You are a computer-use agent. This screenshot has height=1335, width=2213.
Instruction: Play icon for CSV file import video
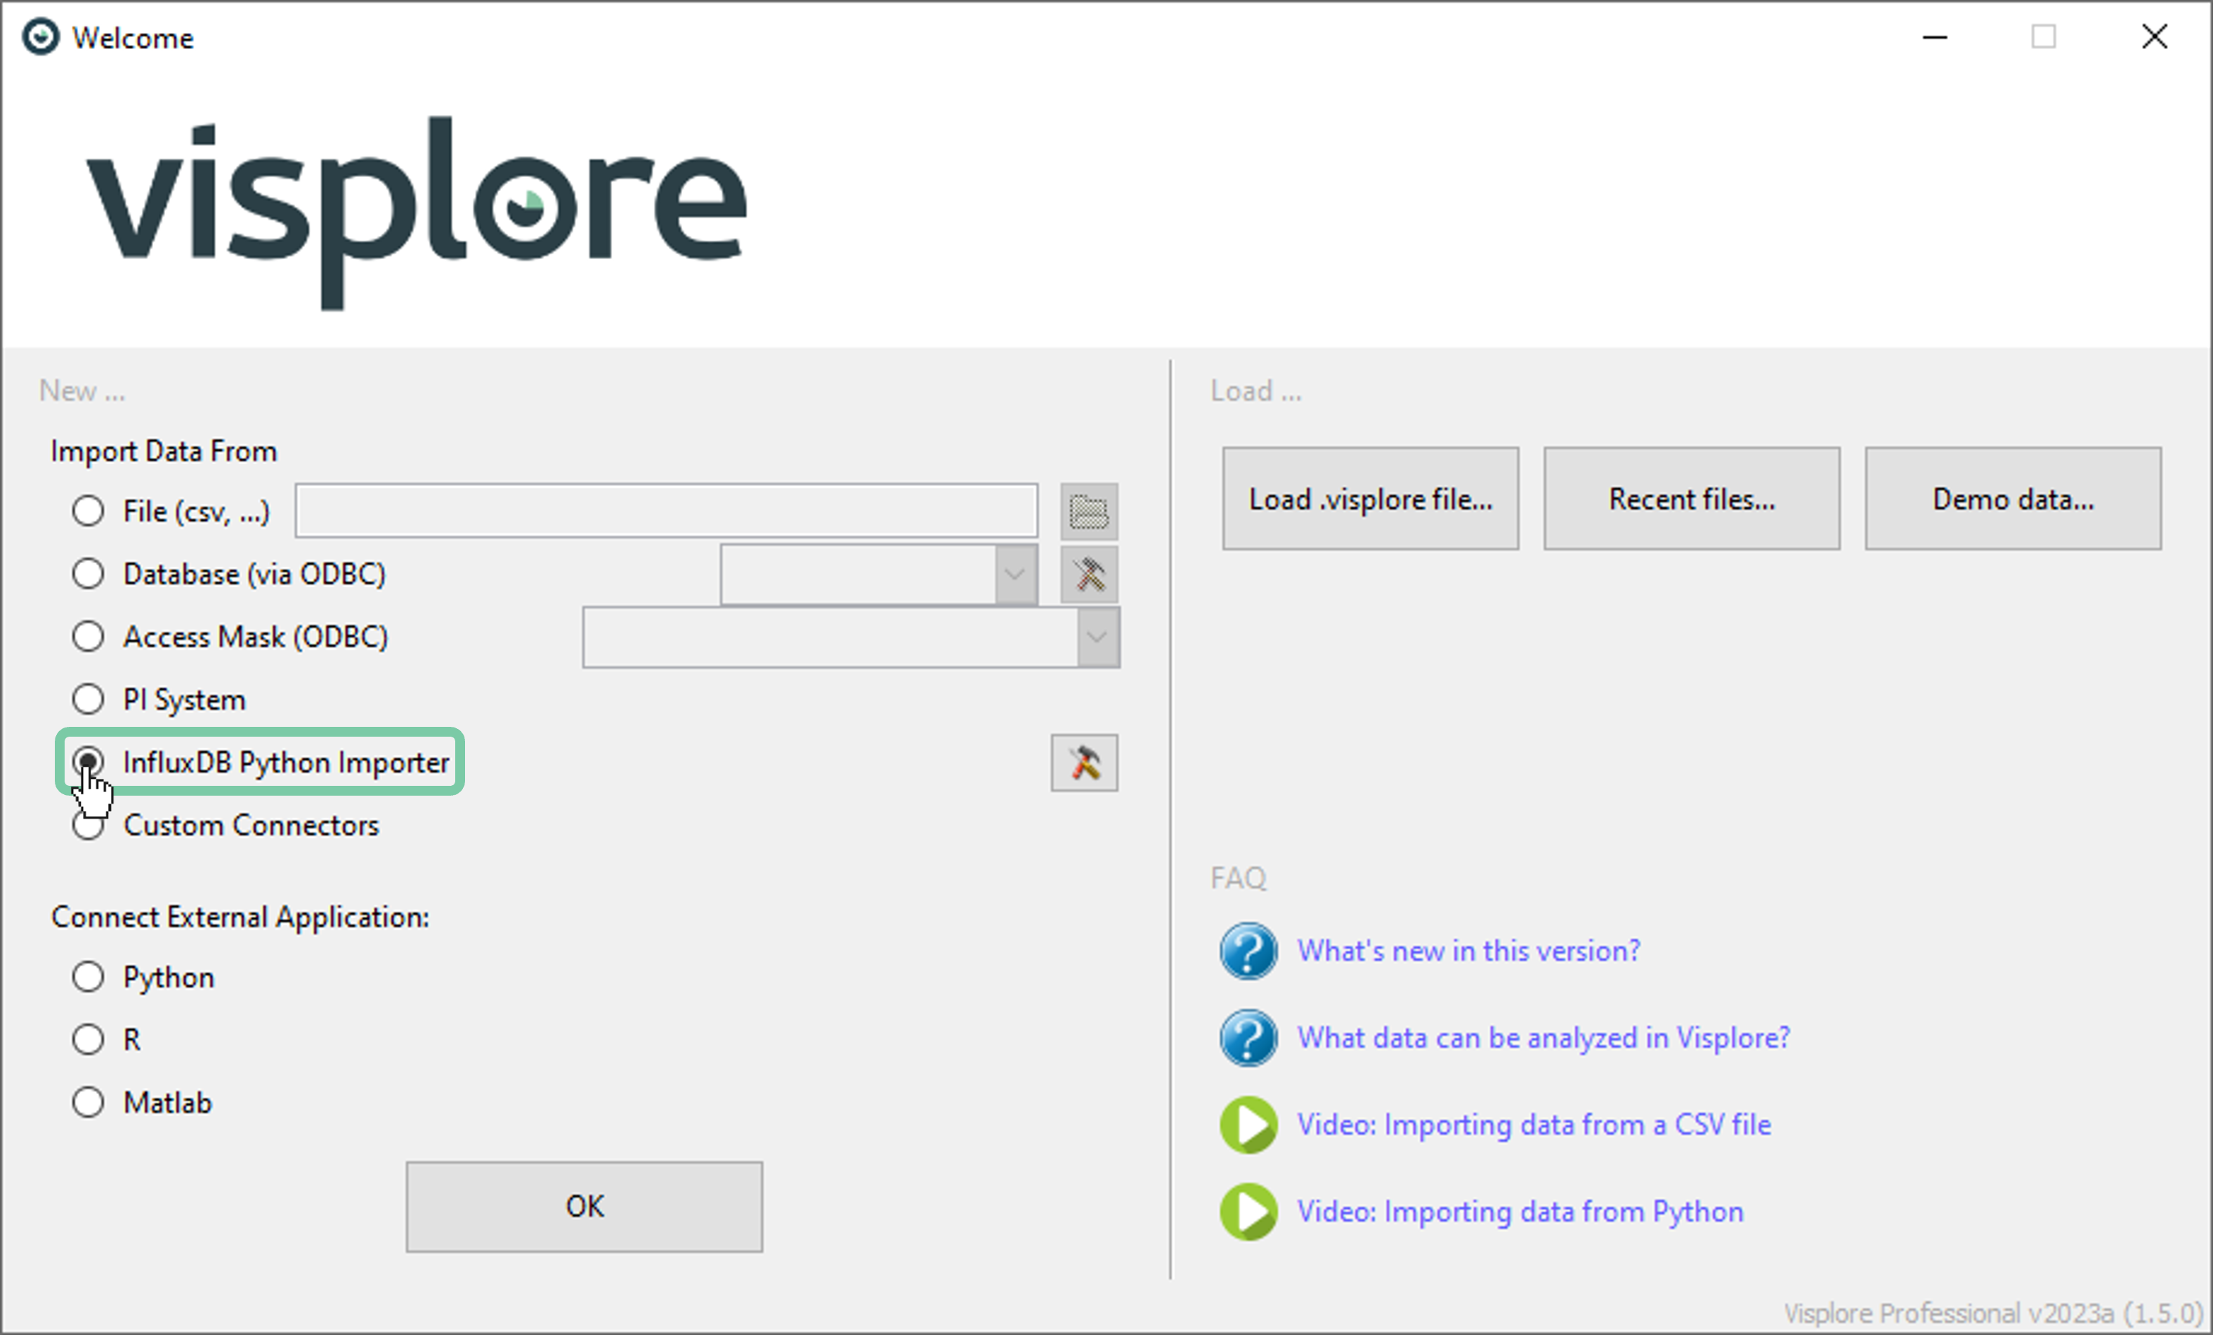point(1248,1125)
